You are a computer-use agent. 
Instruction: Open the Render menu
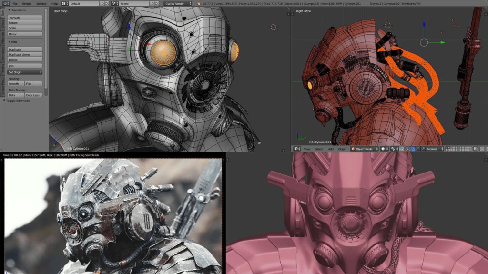[x=26, y=3]
